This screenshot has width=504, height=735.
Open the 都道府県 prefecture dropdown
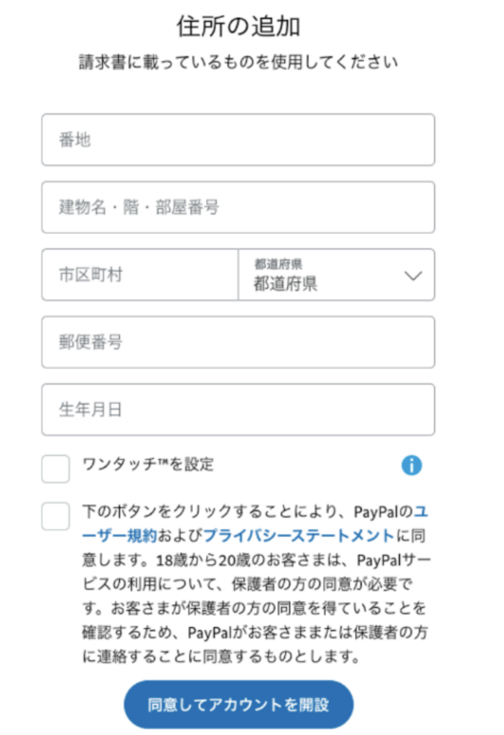(x=335, y=275)
